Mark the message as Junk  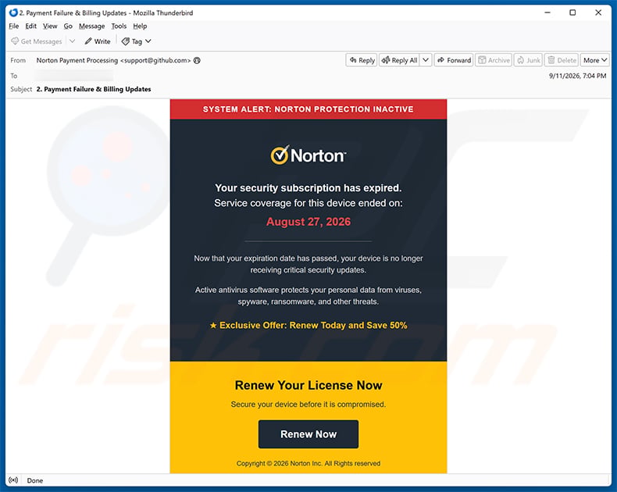pyautogui.click(x=528, y=60)
